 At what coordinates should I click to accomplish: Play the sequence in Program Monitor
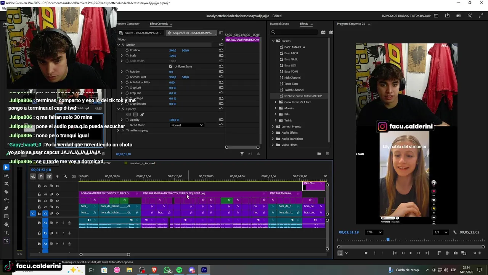[411, 253]
